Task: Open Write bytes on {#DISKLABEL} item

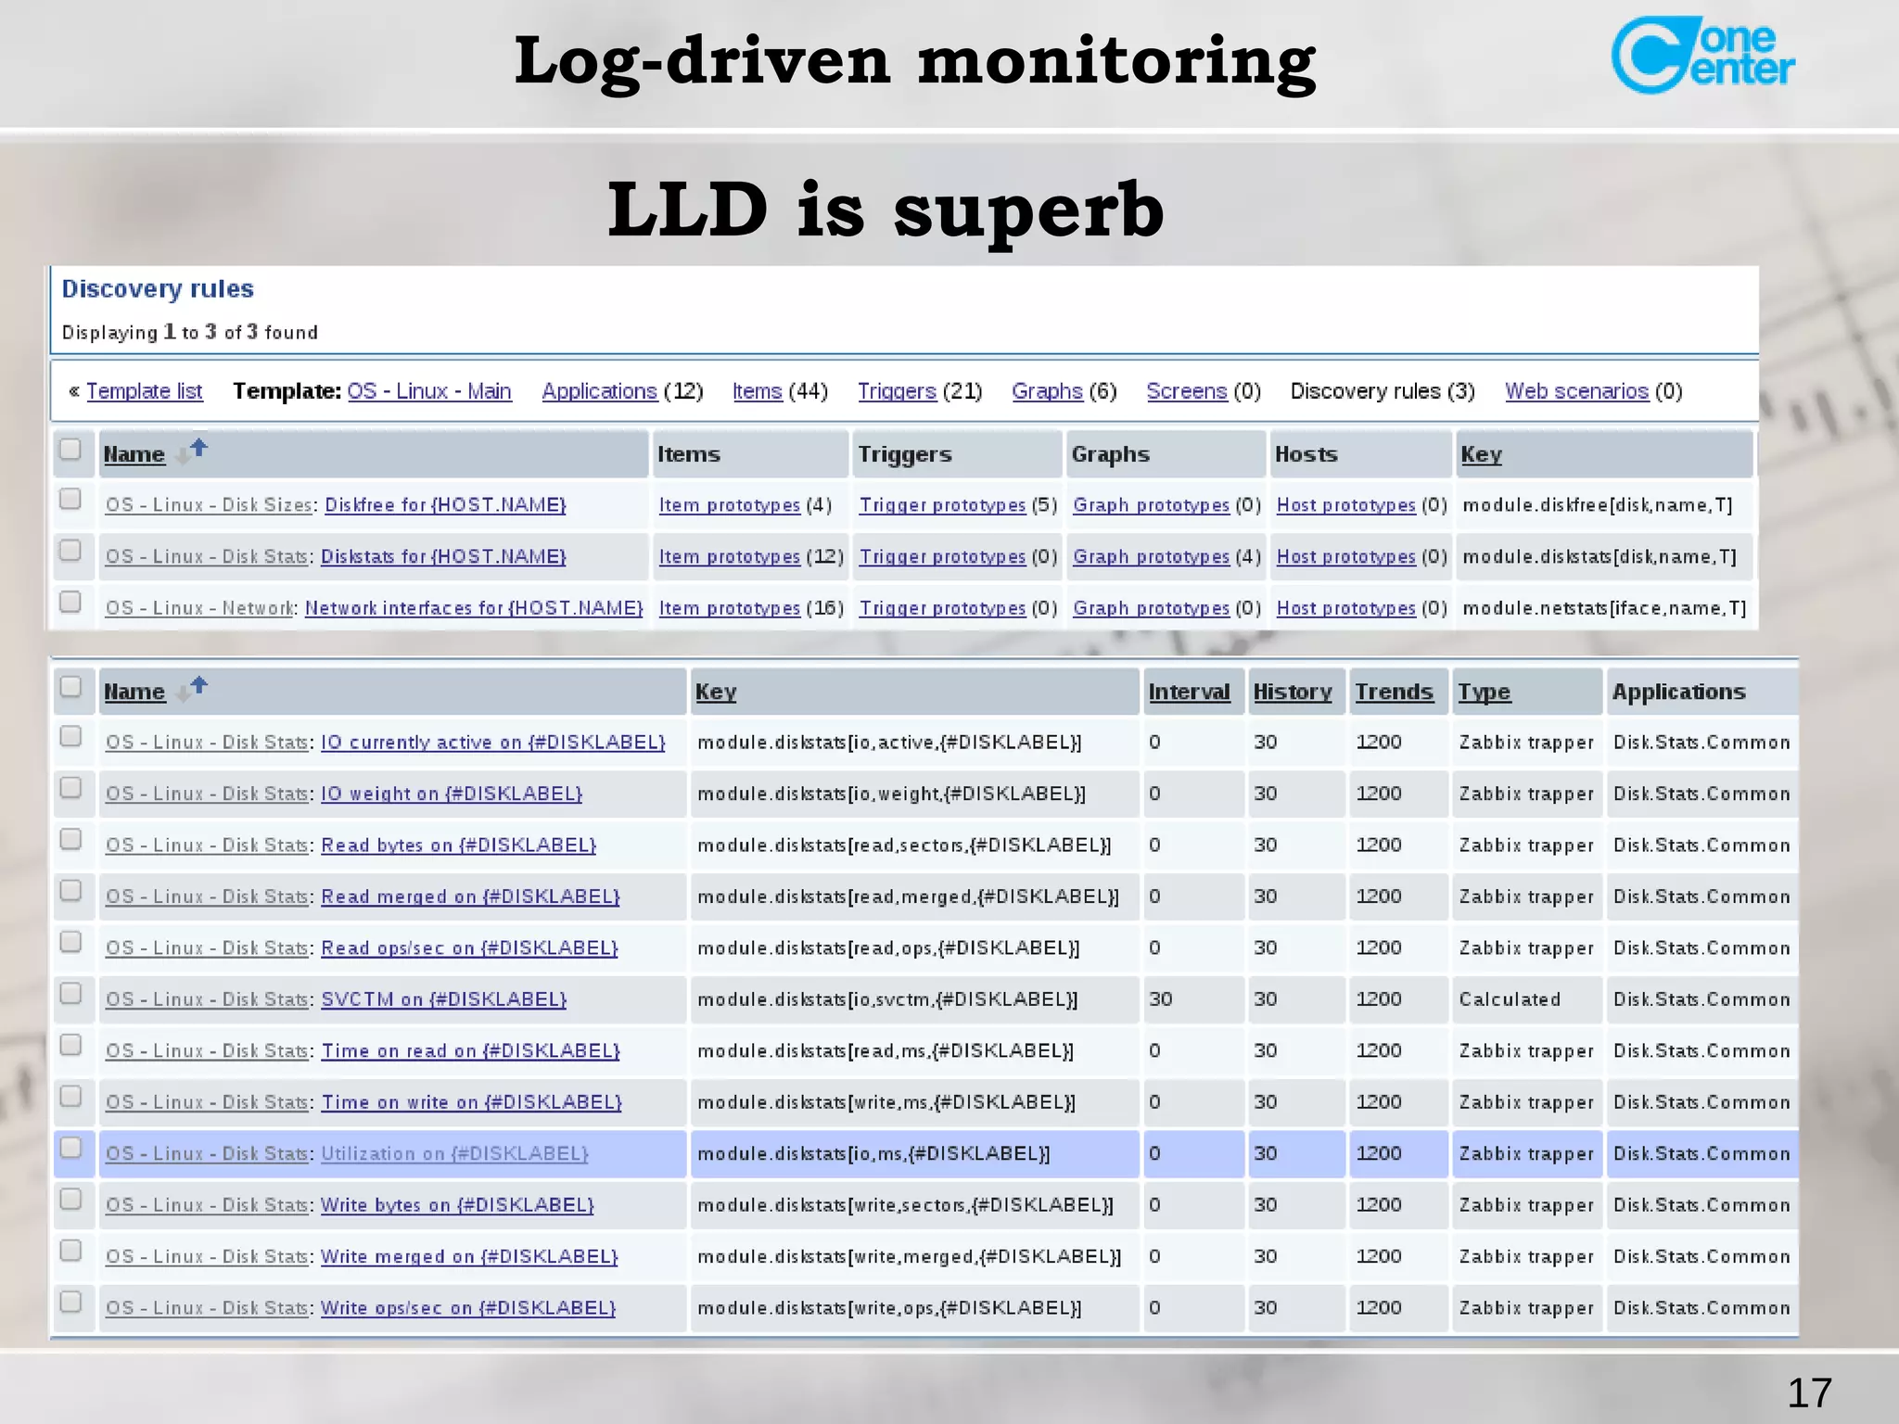Action: [x=458, y=1205]
